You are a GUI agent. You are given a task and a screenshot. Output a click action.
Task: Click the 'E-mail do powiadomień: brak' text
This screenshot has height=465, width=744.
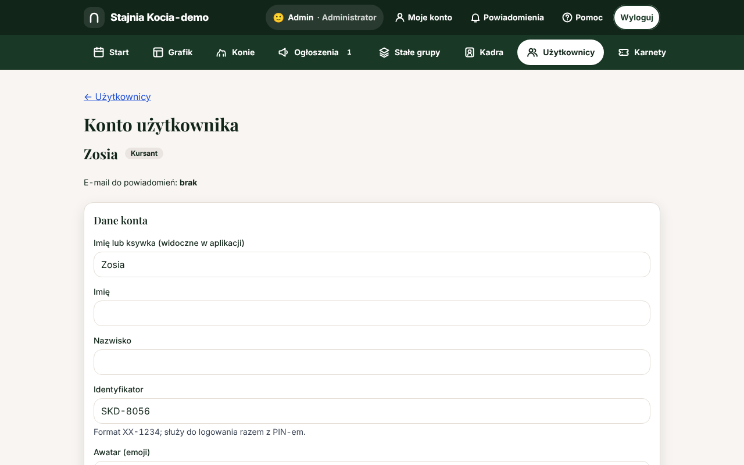pyautogui.click(x=141, y=183)
